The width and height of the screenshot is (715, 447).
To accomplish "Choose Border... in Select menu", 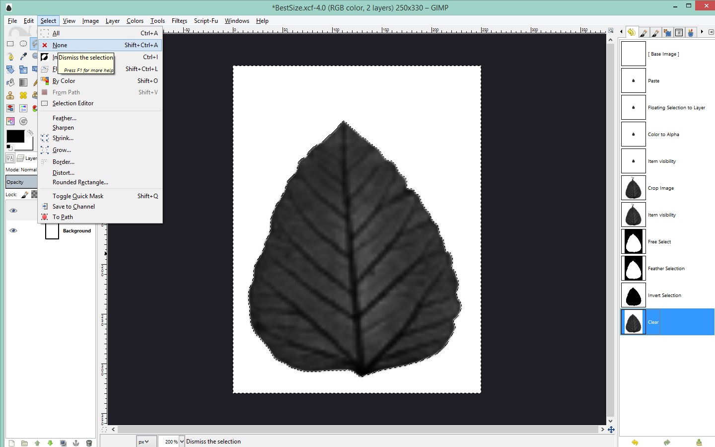I will (x=100, y=162).
